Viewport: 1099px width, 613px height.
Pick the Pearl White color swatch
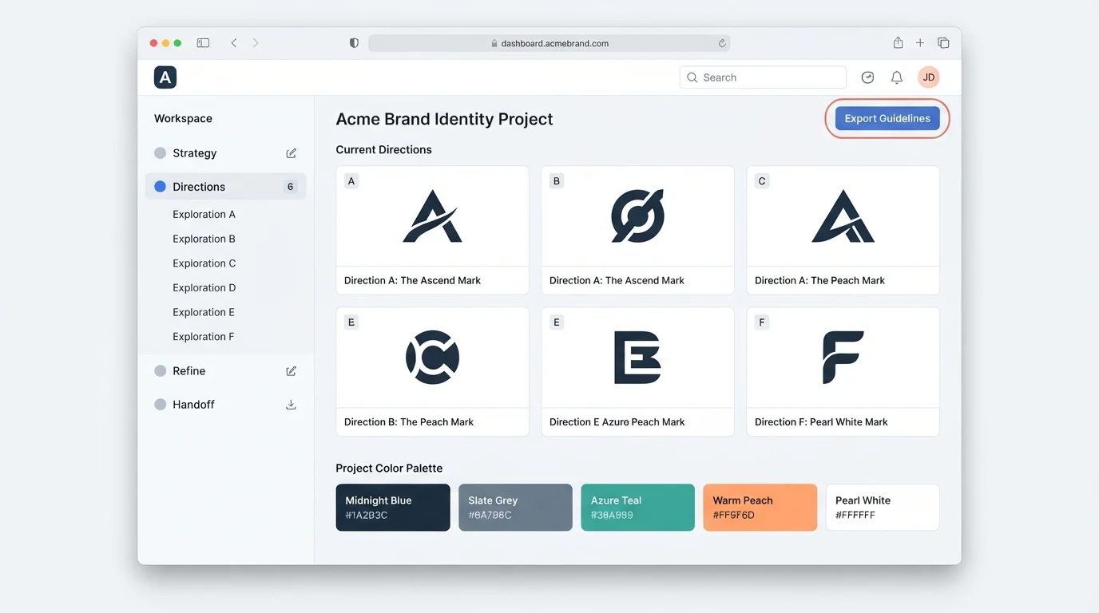click(x=883, y=508)
